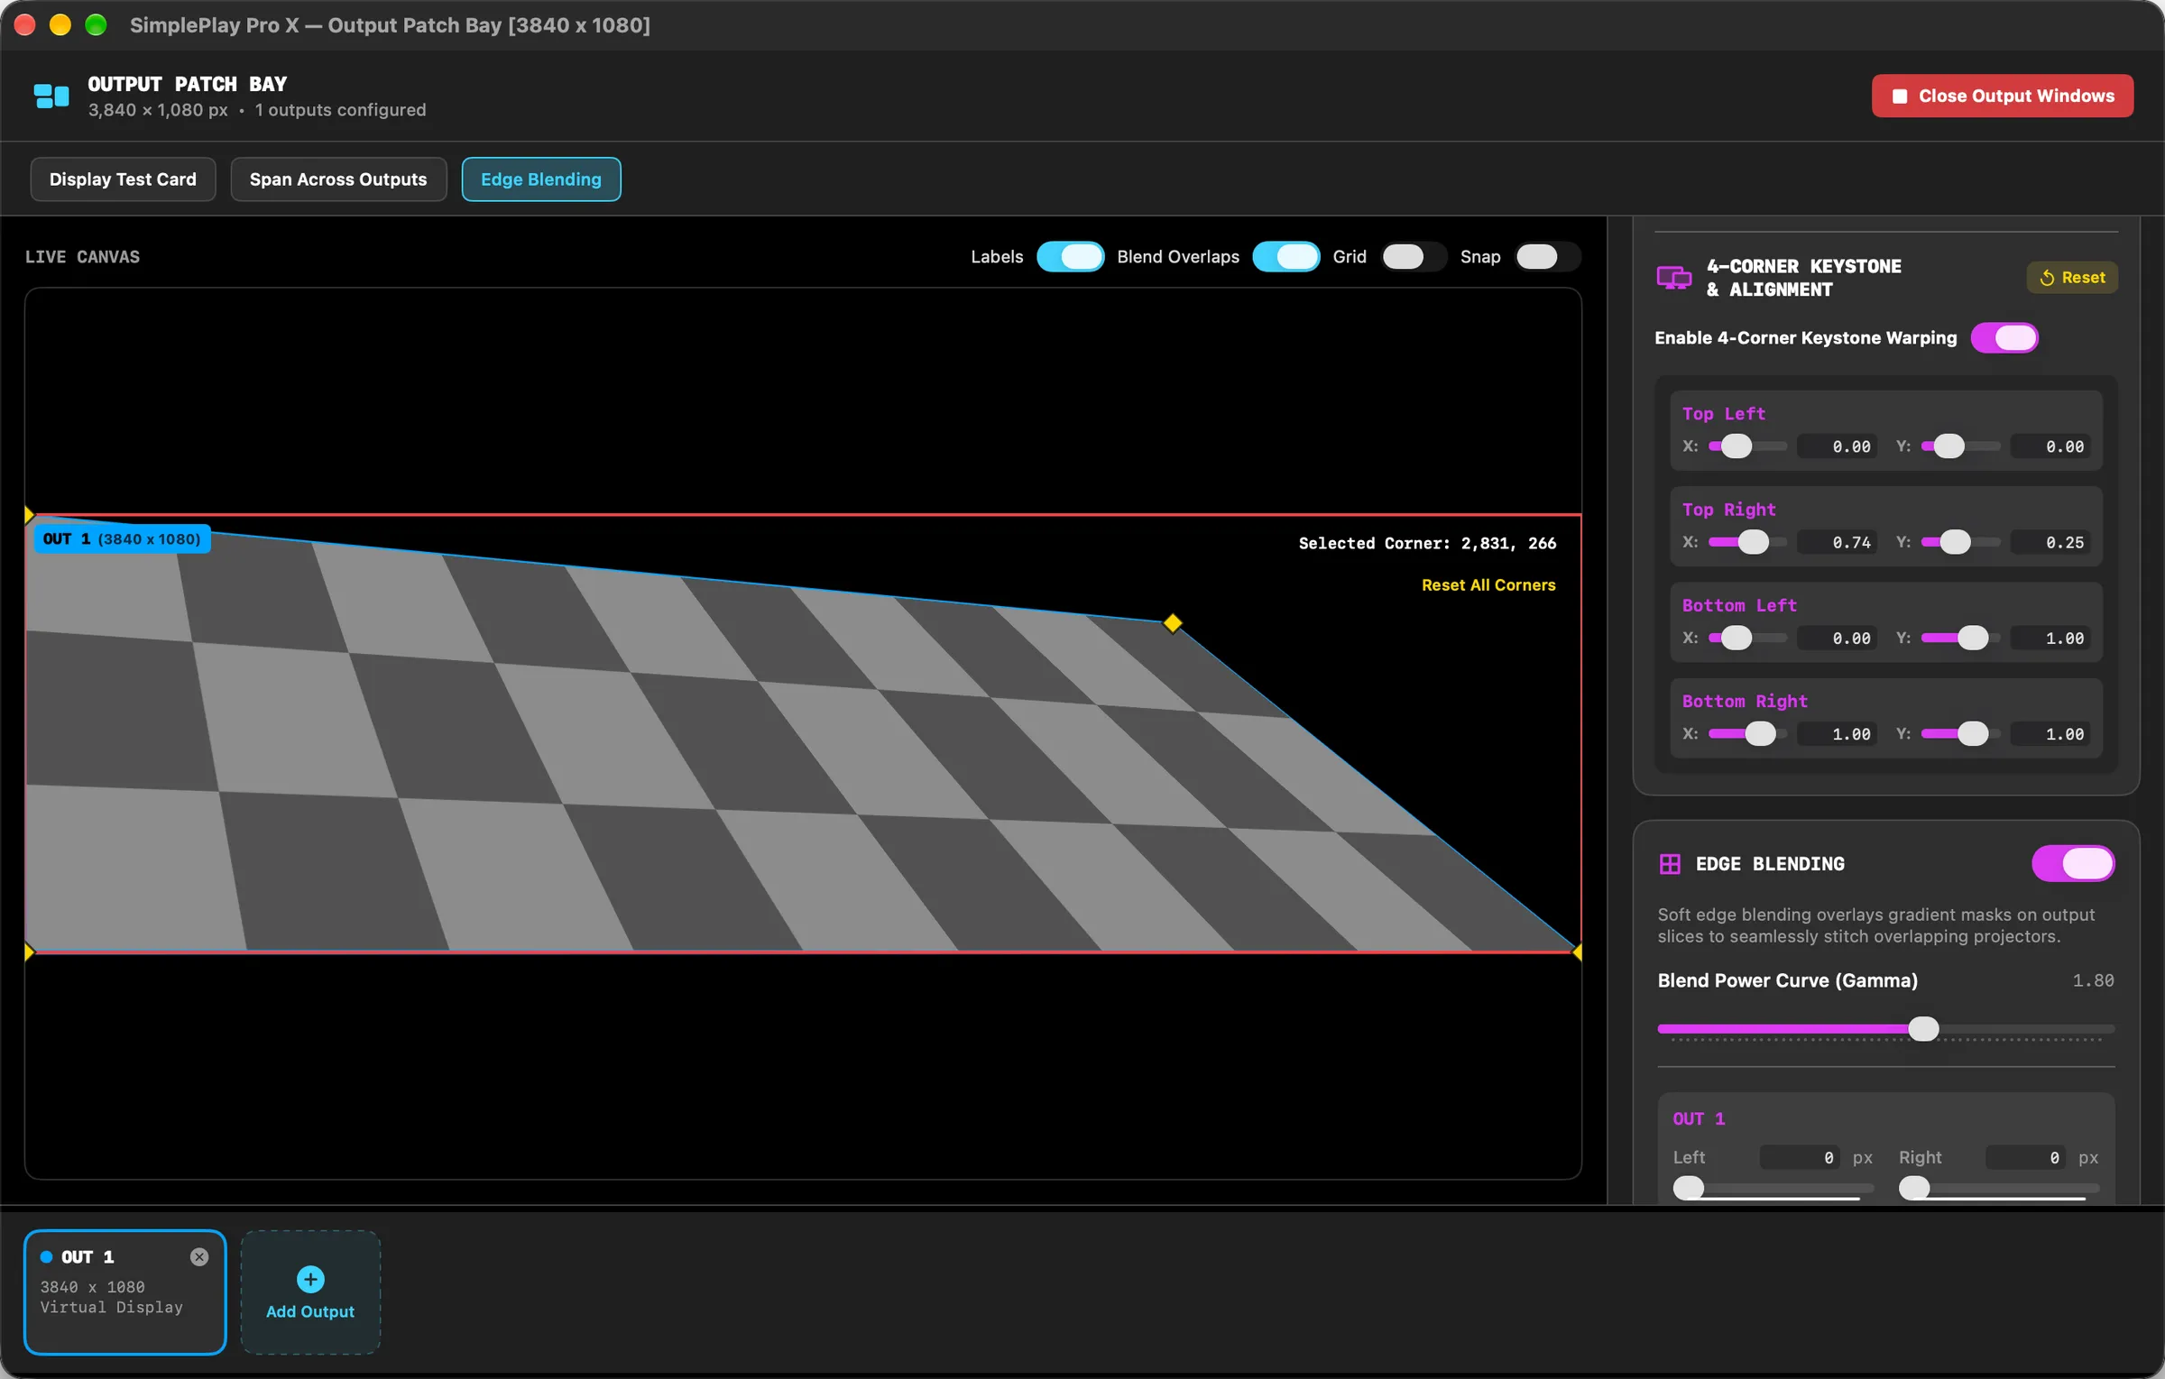Screen dimensions: 2165x1379
Task: Click the Top Left X slider
Action: pos(1747,446)
